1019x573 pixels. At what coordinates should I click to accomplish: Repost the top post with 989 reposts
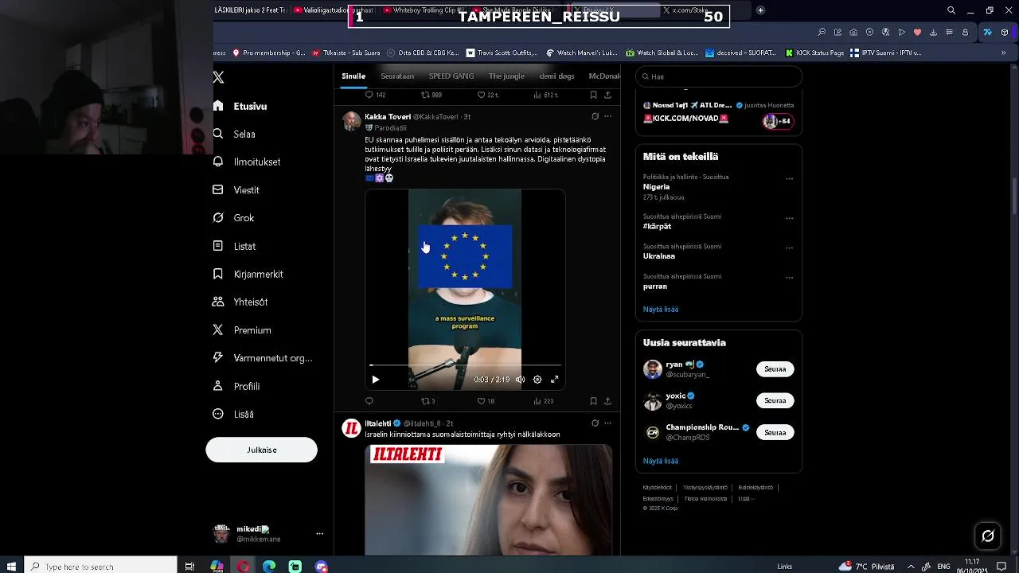tap(431, 95)
